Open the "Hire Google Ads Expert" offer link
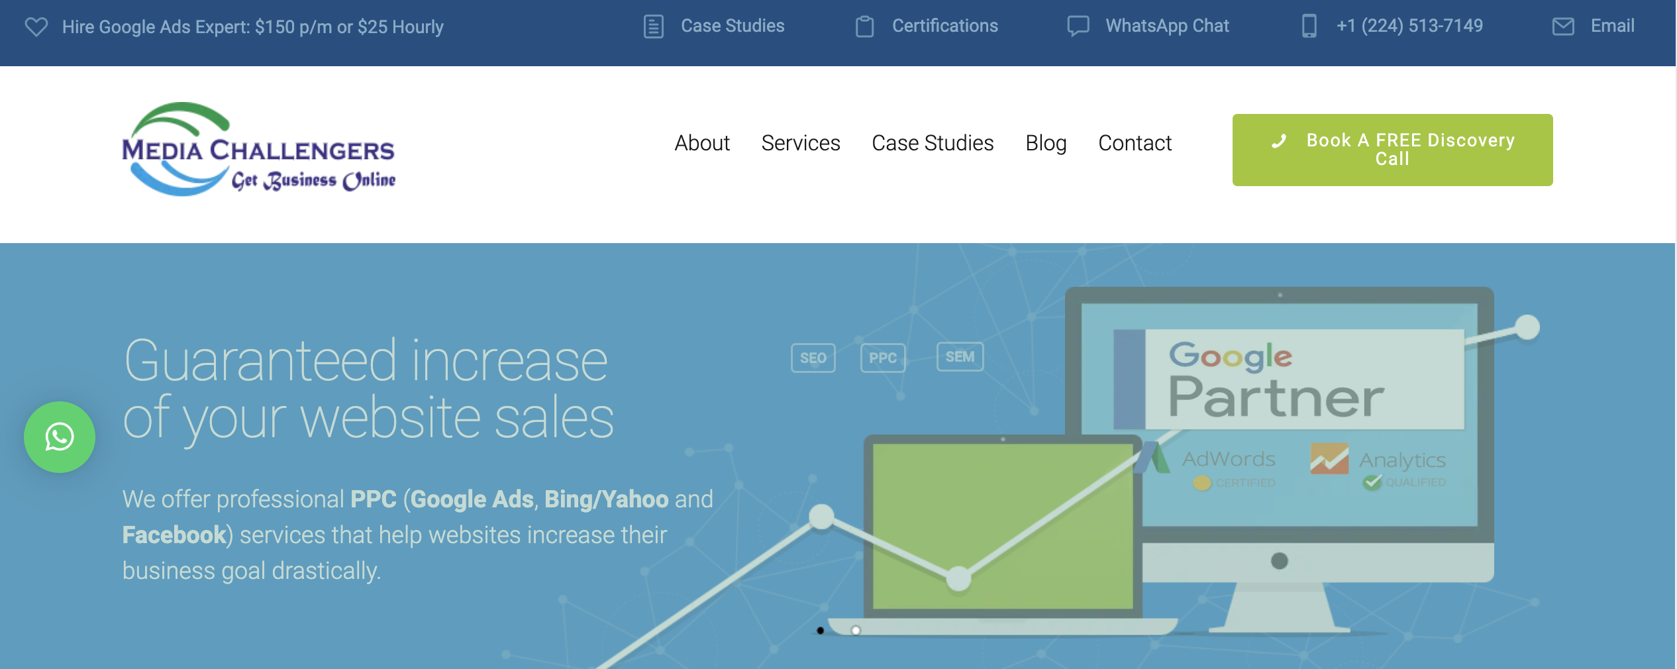This screenshot has height=669, width=1677. pyautogui.click(x=253, y=26)
